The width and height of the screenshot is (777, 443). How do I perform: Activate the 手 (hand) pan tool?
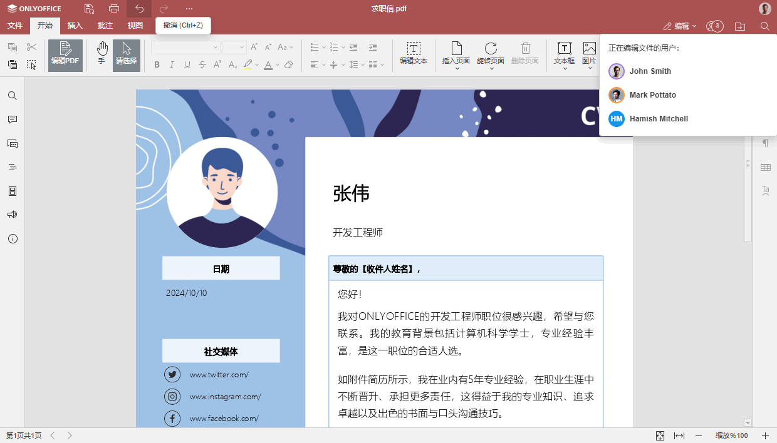click(102, 55)
